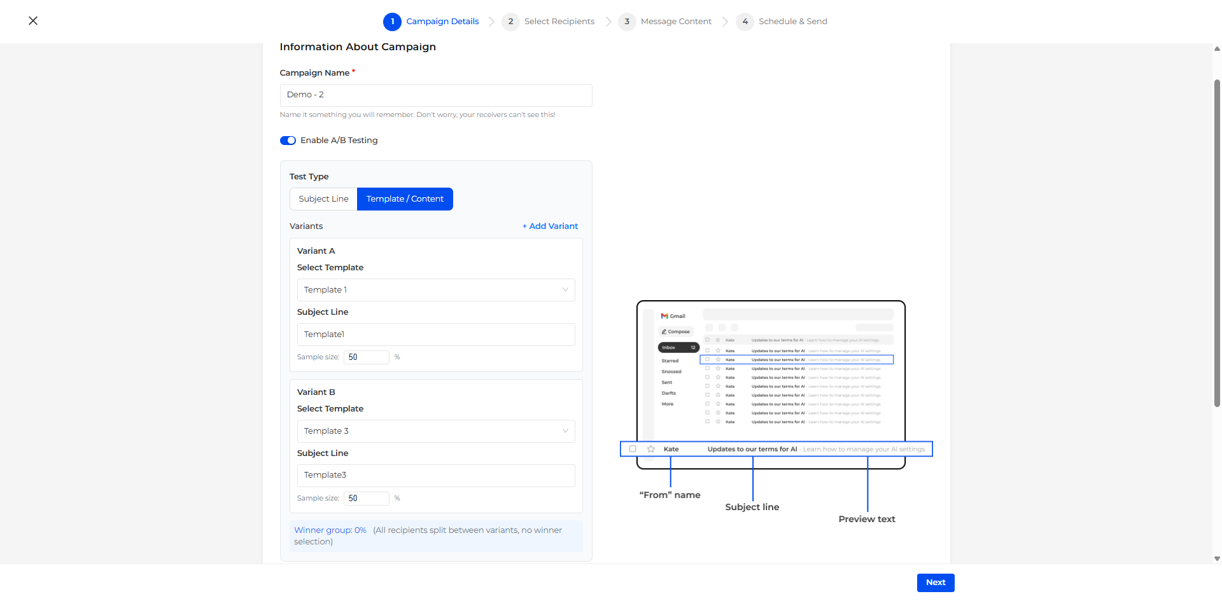This screenshot has width=1222, height=601.
Task: Click the step 1 Campaign Details circle
Action: (392, 22)
